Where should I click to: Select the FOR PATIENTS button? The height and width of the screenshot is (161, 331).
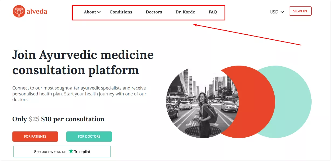click(35, 137)
